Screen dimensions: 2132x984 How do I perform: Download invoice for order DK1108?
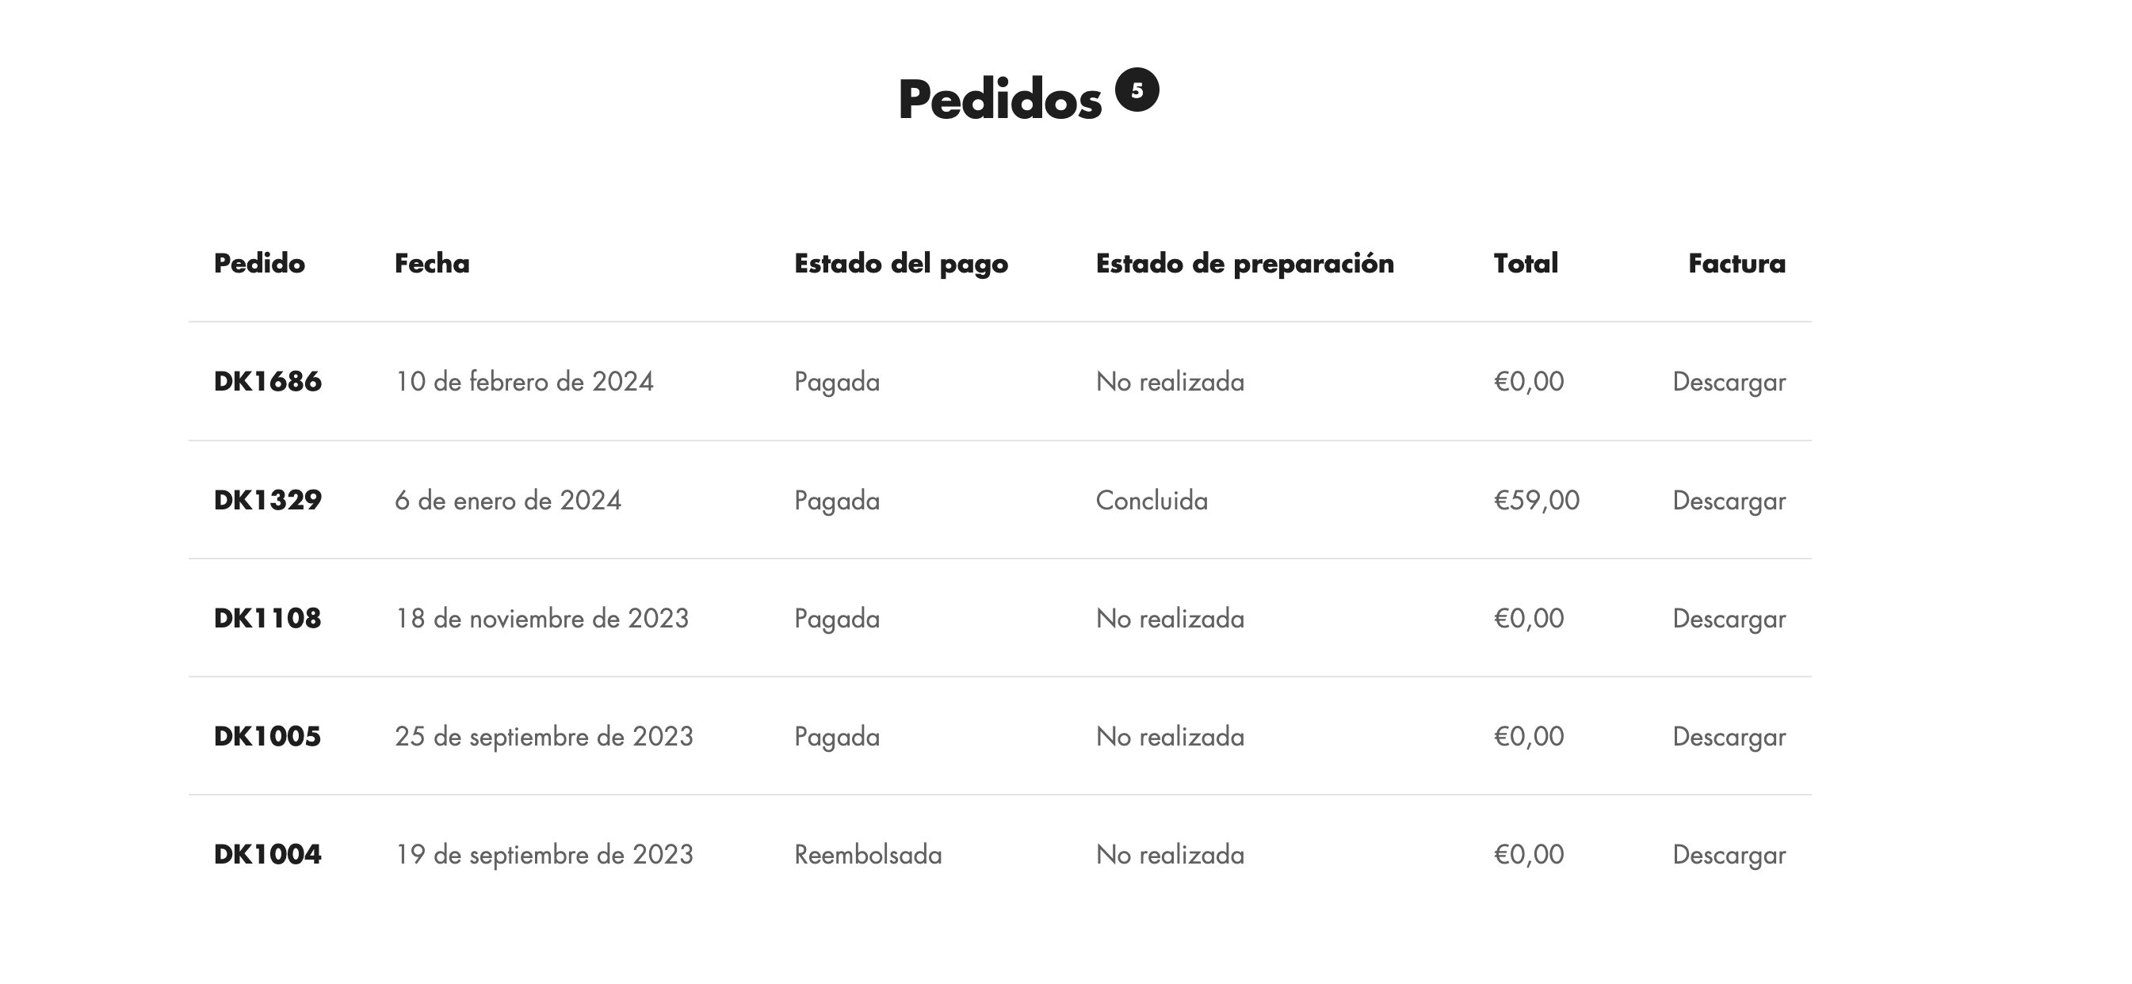[1729, 619]
